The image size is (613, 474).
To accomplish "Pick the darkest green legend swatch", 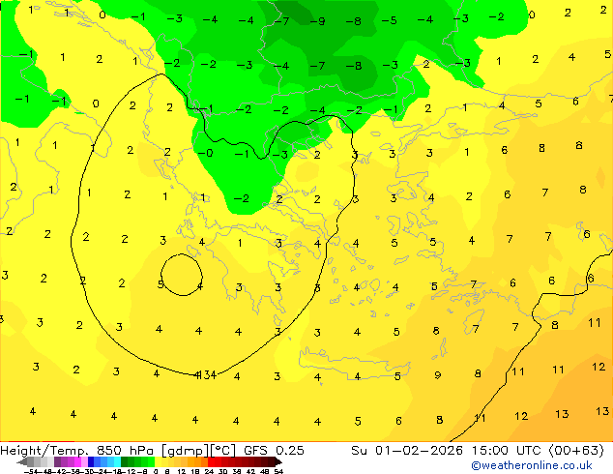I will tap(124, 461).
